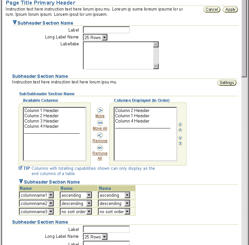
Task: Collapse the first Subheader Section Name triangle
Action: tap(14, 22)
